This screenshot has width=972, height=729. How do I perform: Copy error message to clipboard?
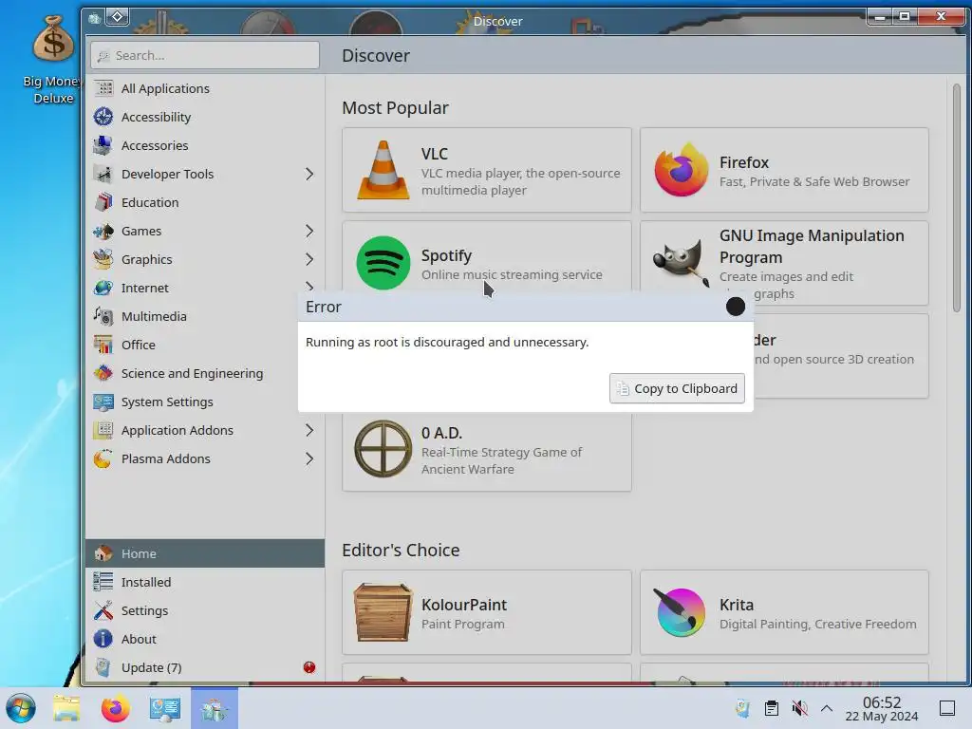[677, 388]
